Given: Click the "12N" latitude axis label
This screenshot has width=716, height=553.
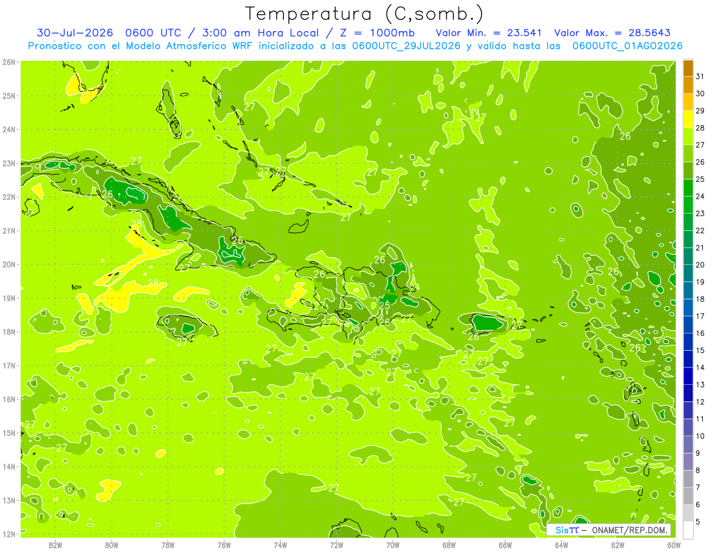Looking at the screenshot, I should coord(10,534).
